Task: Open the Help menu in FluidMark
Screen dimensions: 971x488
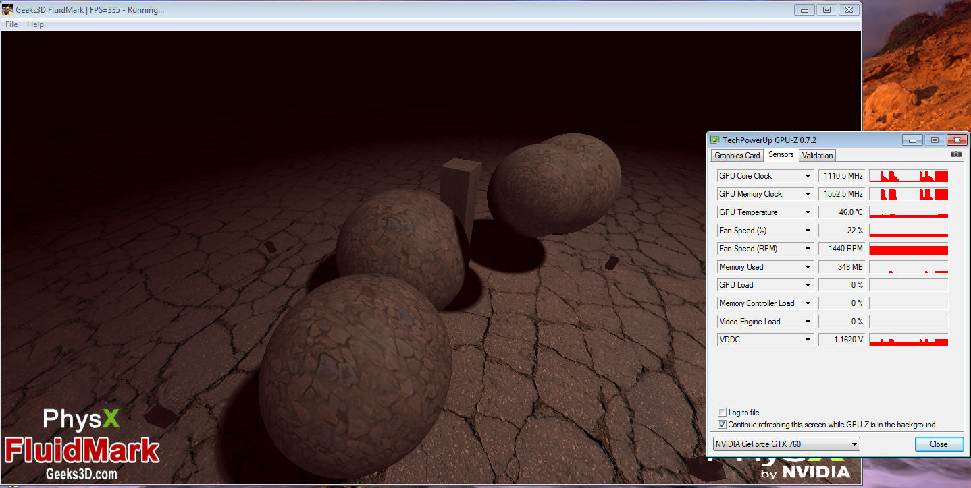Action: click(x=35, y=24)
